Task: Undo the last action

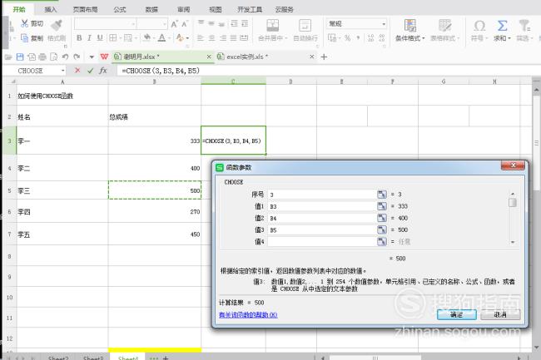Action: click(x=65, y=57)
